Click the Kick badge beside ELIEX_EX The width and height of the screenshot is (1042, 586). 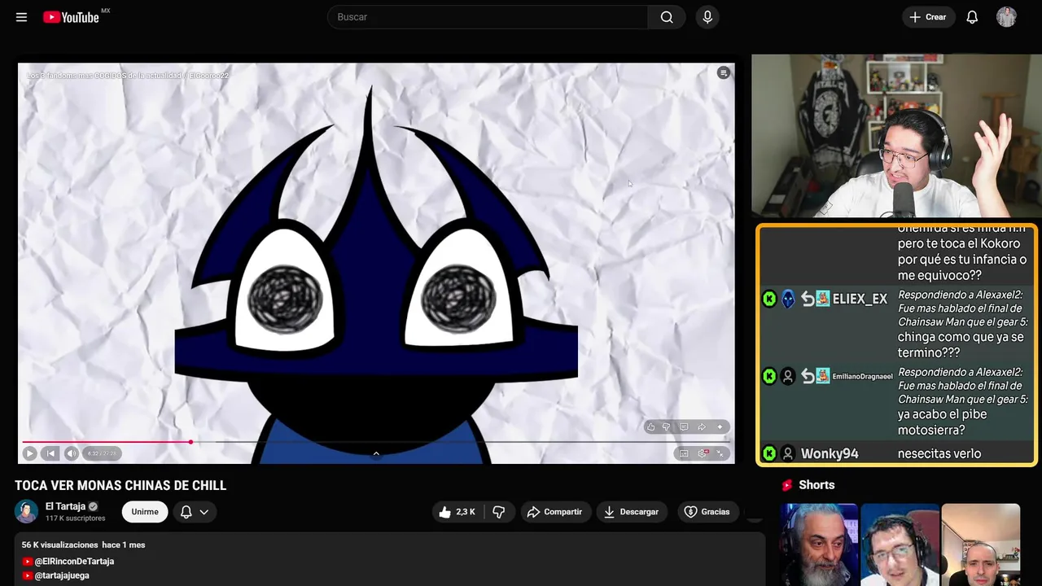click(769, 299)
